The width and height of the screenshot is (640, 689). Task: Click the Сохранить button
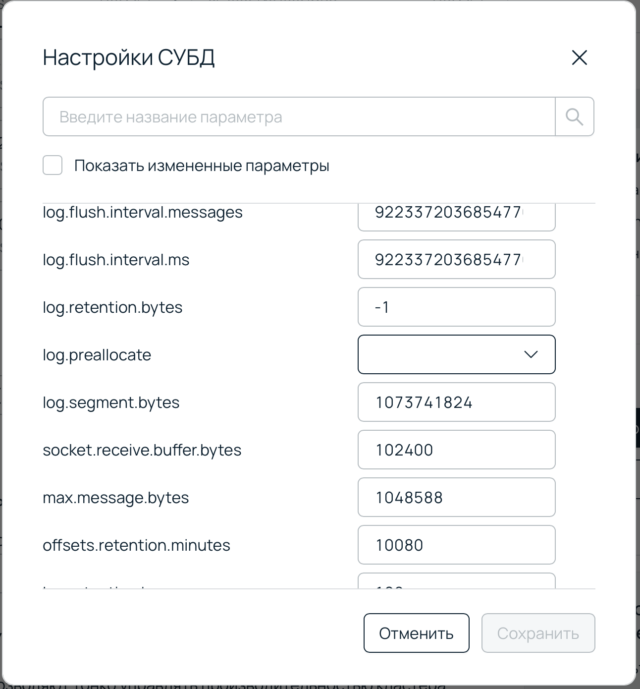point(538,633)
